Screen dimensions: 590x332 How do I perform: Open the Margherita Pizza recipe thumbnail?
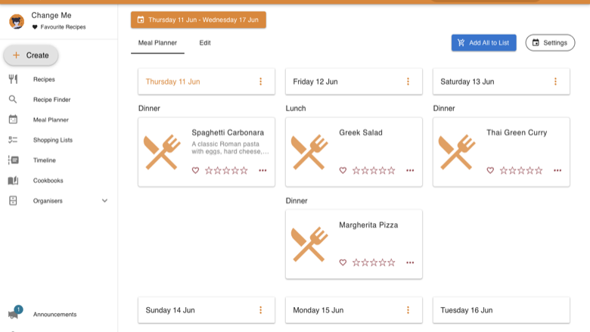click(x=310, y=244)
